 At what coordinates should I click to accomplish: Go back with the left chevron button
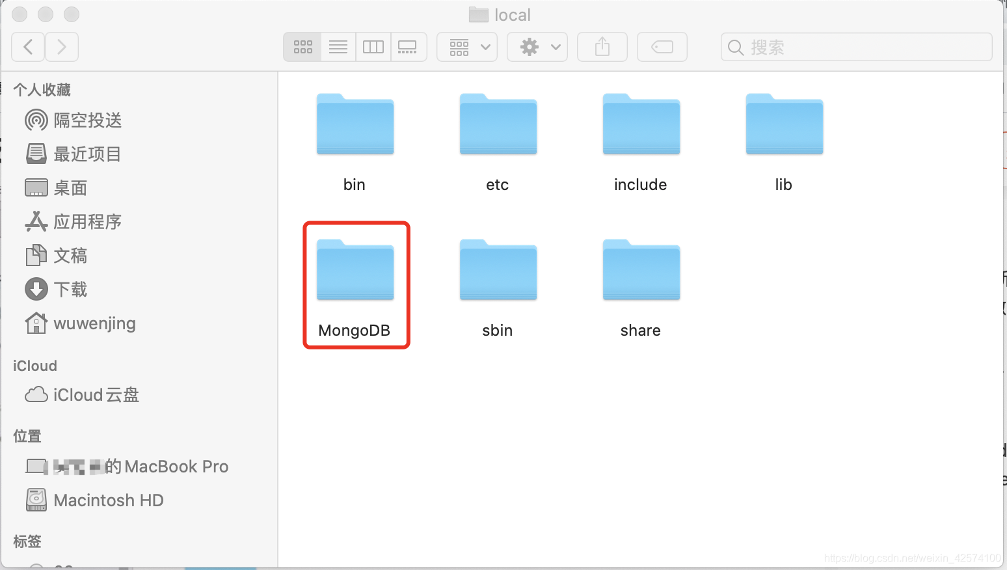(x=28, y=47)
